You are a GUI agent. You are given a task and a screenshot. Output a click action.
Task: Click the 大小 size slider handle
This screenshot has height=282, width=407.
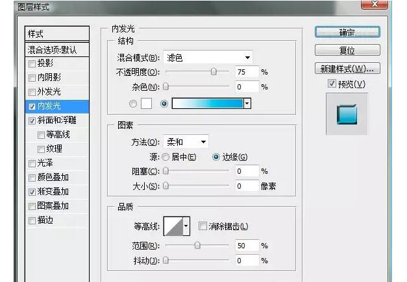click(x=166, y=185)
